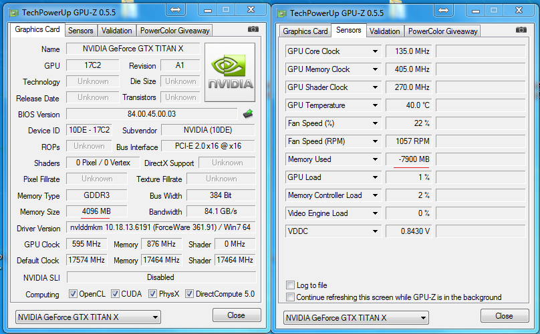Click the Bus Interface field PCI-E 2.0 x16

[x=208, y=146]
